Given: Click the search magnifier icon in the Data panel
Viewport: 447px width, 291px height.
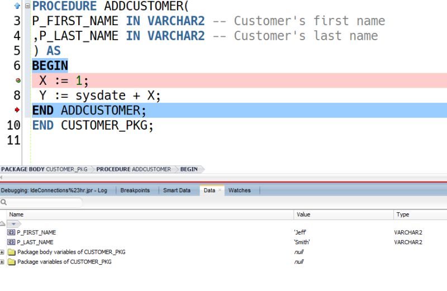Looking at the screenshot, I should pos(3,202).
